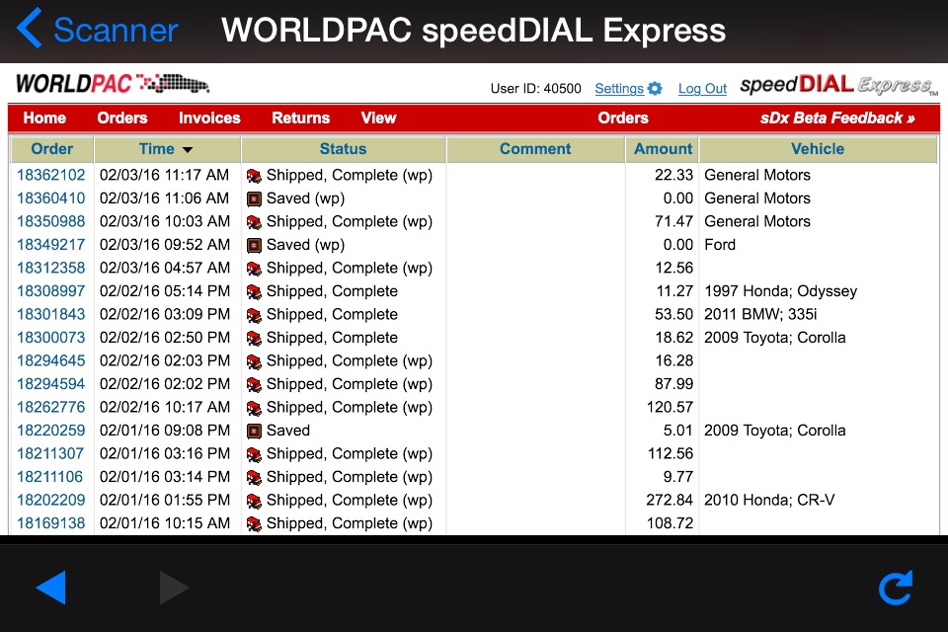Viewport: 948px width, 632px height.
Task: Sort by the Order column header
Action: pos(52,149)
